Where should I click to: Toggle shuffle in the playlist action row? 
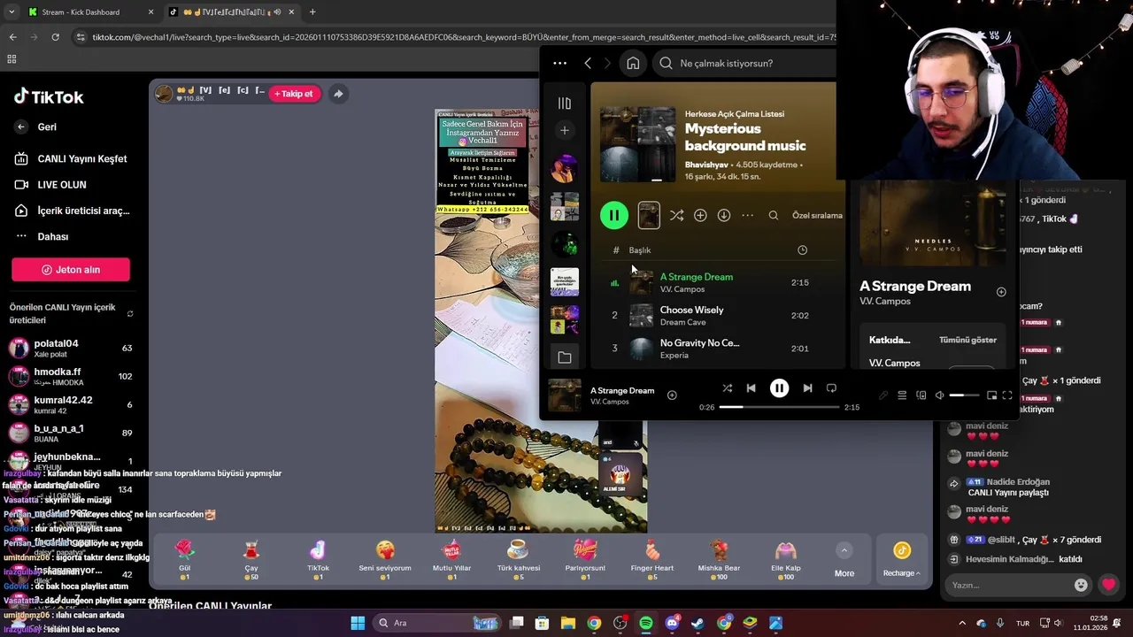676,215
